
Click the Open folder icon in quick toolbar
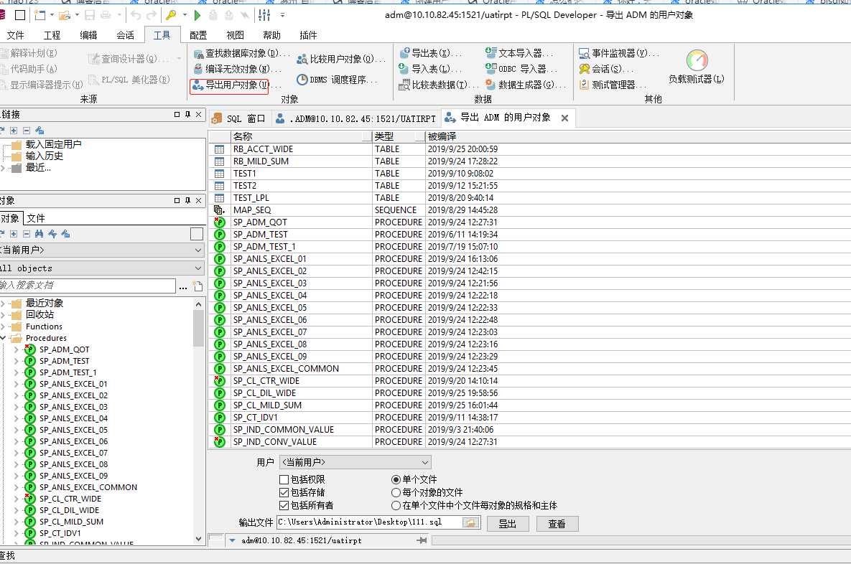tap(65, 15)
